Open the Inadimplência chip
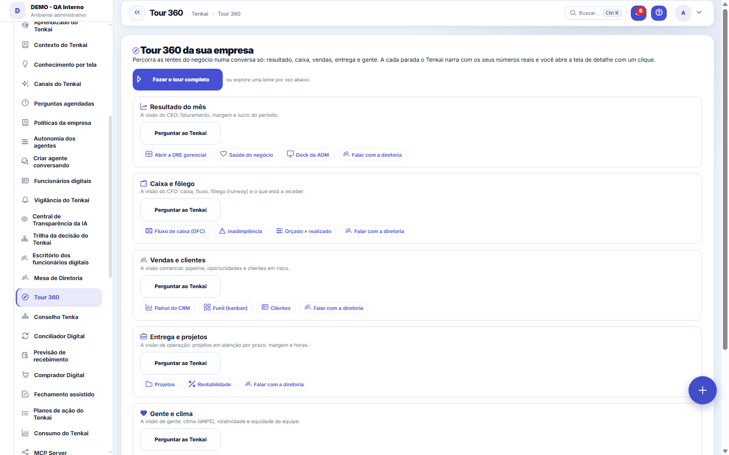This screenshot has height=455, width=729. [x=240, y=231]
